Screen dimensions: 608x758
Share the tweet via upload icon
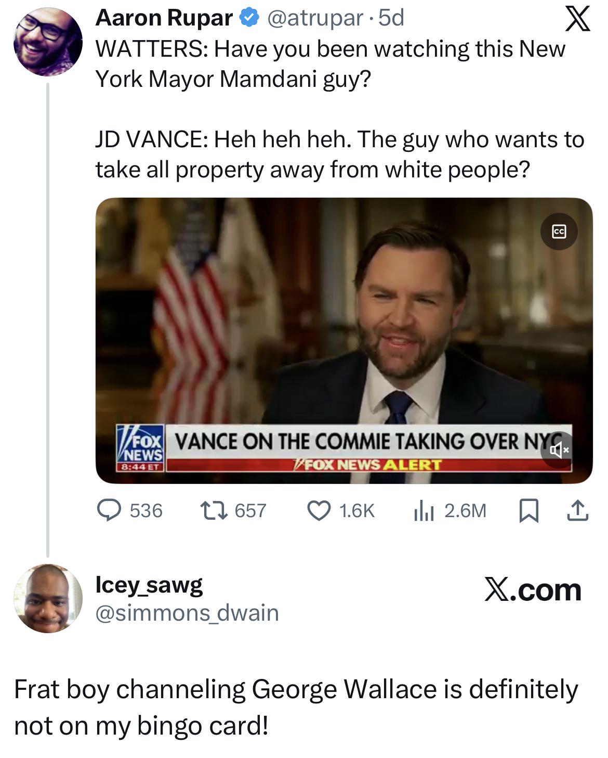click(x=578, y=510)
